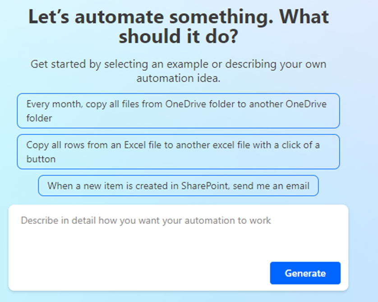Click the "Let's automate something" heading
The height and width of the screenshot is (302, 378).
tap(178, 17)
